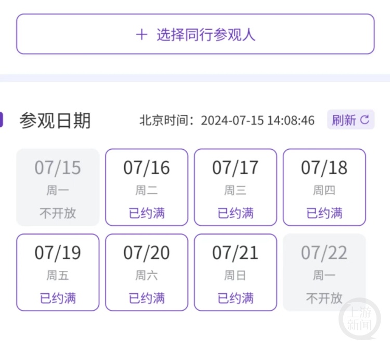Tap the disabled 07/15 不开放 card
Viewport: 390px width, 349px height.
point(58,187)
